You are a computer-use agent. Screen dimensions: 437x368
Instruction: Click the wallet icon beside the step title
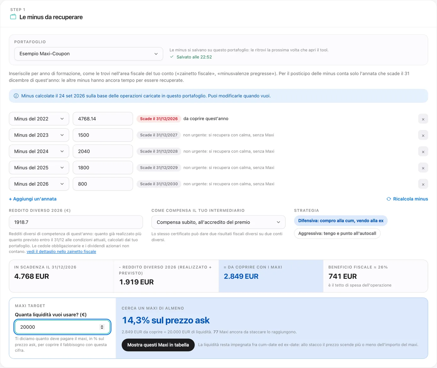13,17
